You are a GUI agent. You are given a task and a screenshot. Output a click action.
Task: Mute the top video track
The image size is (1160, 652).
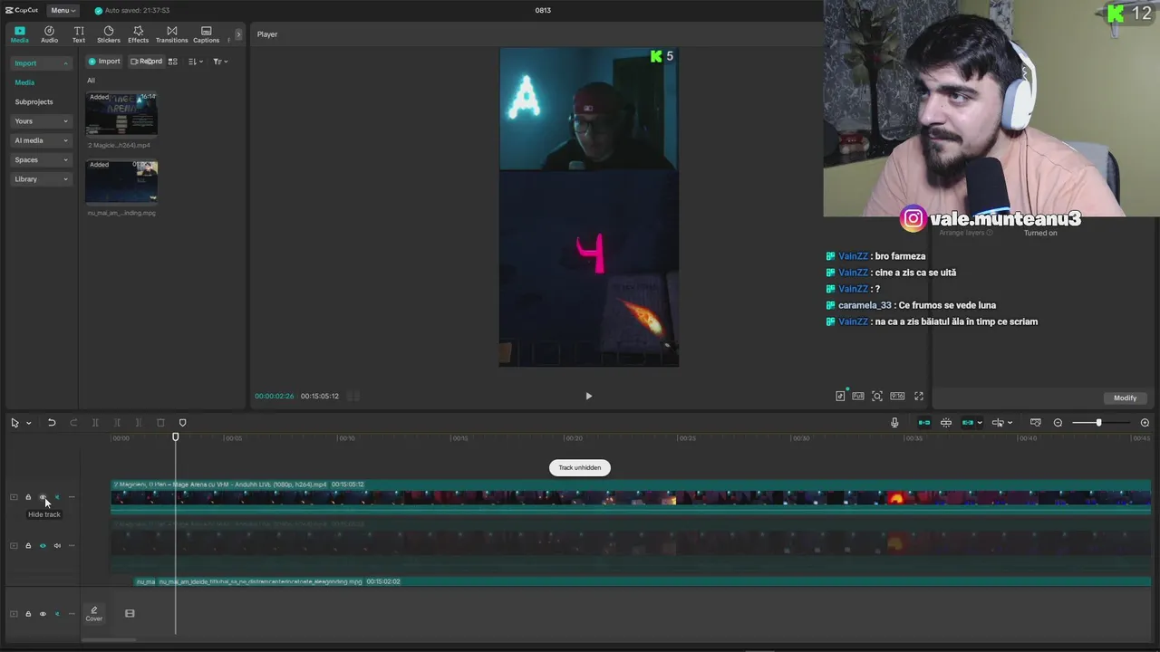[x=57, y=497]
